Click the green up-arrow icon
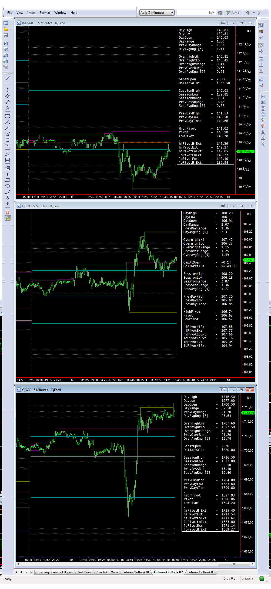This screenshot has width=271, height=589. coord(263,120)
